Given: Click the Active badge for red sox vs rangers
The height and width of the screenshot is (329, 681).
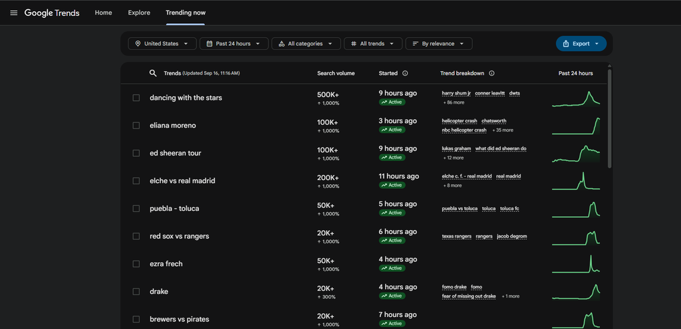Looking at the screenshot, I should [x=392, y=241].
